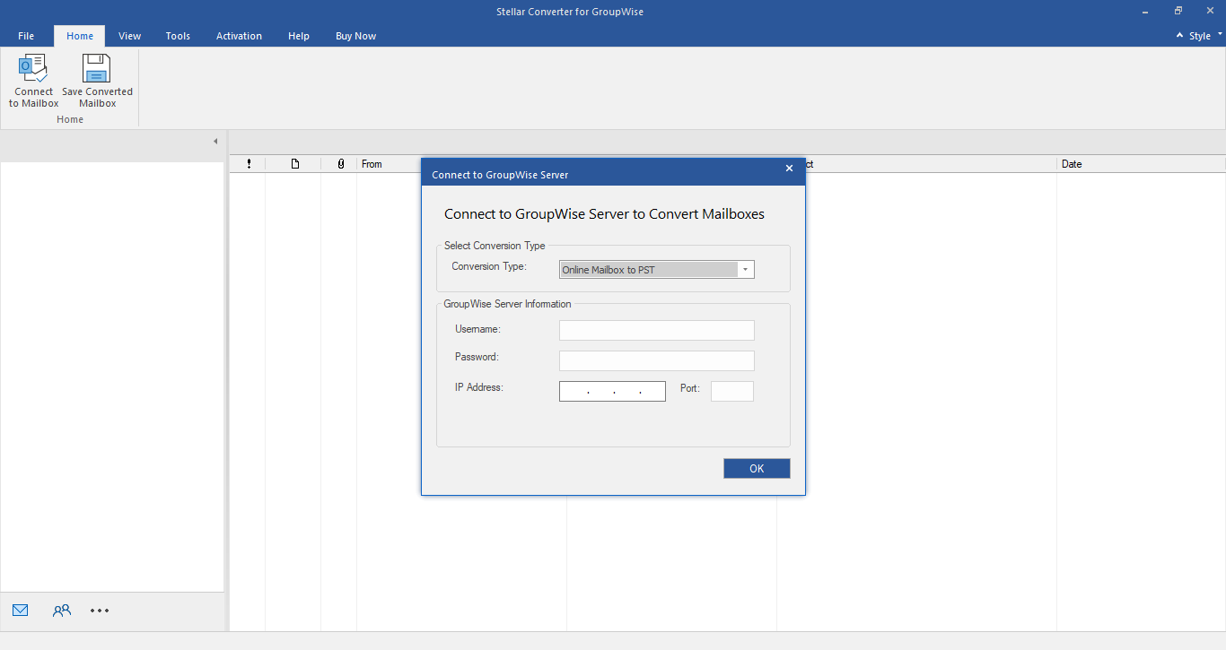Switch to the contacts view icon
The image size is (1226, 650).
click(x=61, y=611)
